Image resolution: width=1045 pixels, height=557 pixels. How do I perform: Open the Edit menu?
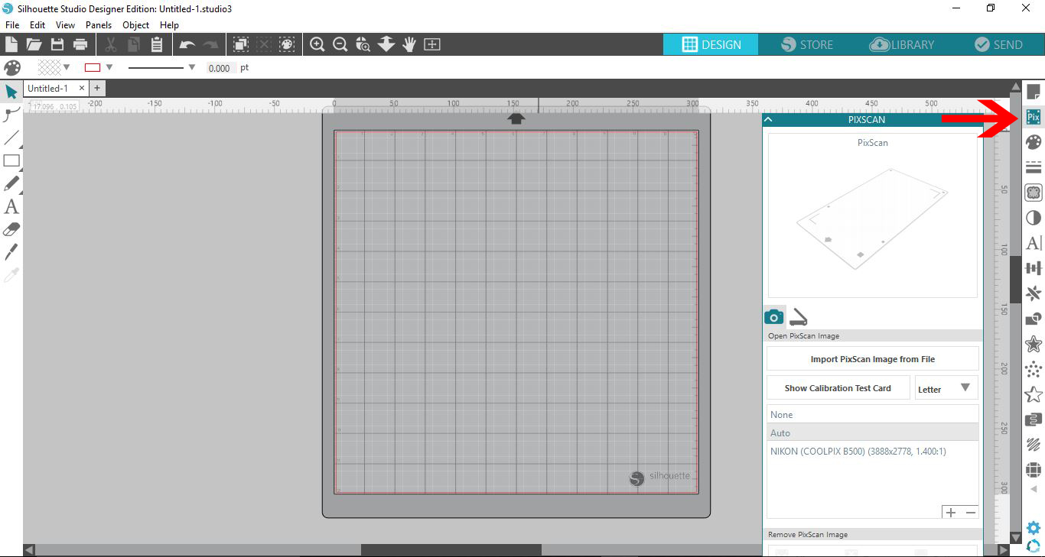(x=37, y=25)
